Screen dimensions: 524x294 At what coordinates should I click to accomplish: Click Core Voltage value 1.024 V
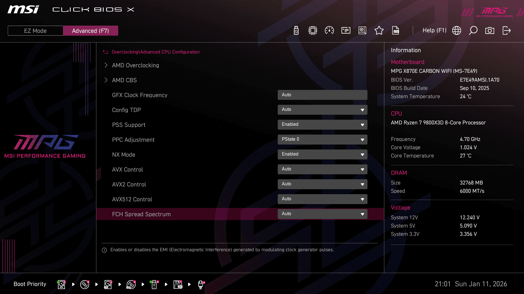(x=468, y=148)
